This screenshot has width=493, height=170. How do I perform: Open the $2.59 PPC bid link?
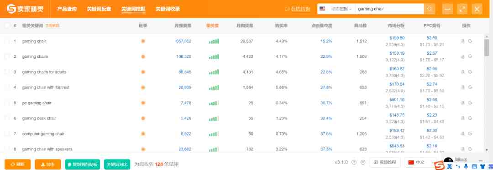pyautogui.click(x=432, y=38)
